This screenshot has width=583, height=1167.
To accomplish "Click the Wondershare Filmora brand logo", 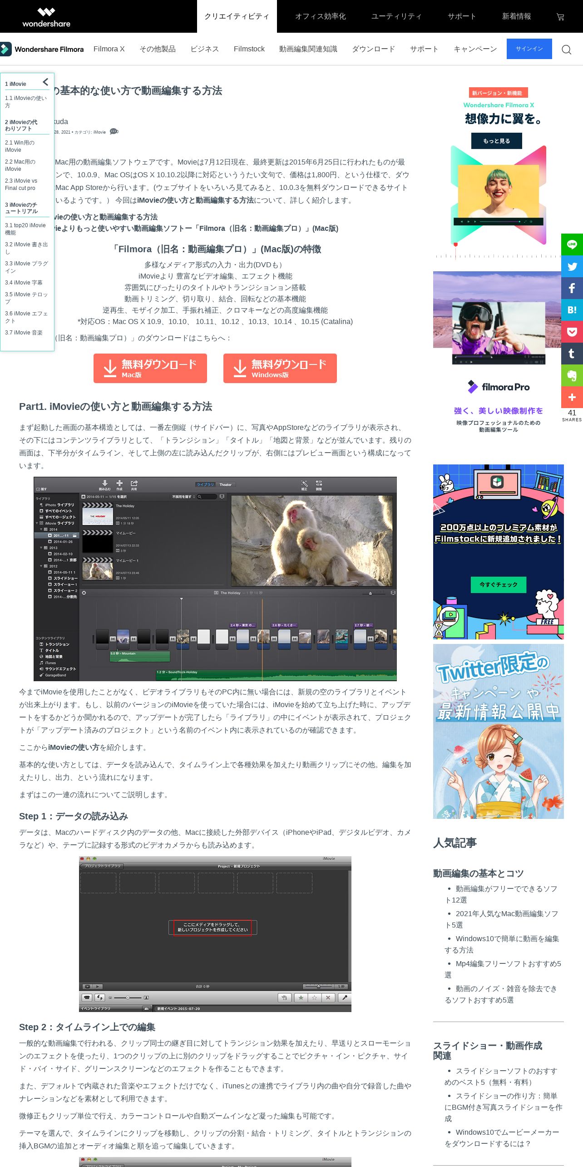I will point(42,49).
